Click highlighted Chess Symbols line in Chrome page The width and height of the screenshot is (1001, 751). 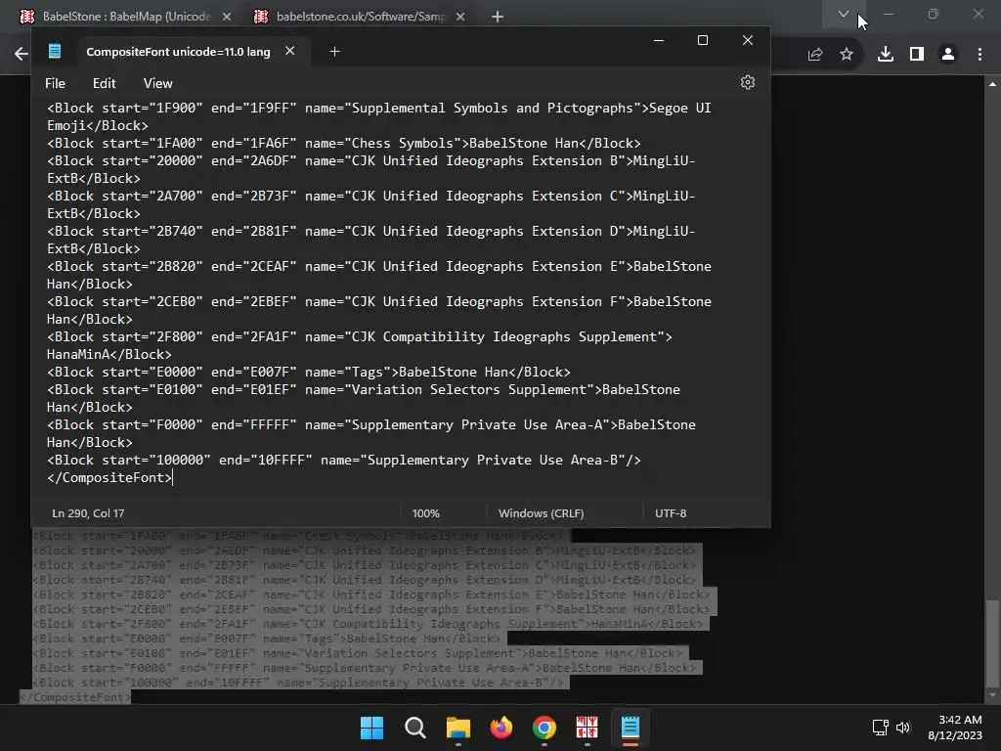point(301,536)
